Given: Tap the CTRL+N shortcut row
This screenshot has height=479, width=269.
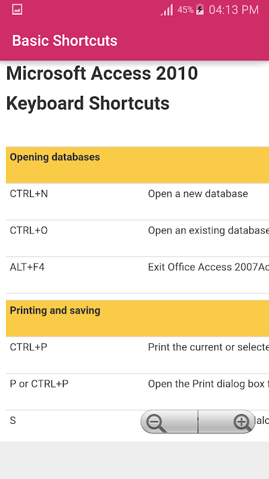Looking at the screenshot, I should 137,202.
